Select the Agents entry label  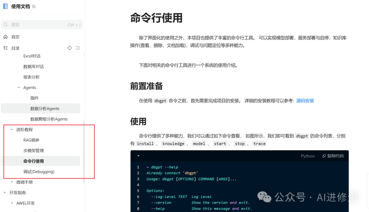(30, 87)
